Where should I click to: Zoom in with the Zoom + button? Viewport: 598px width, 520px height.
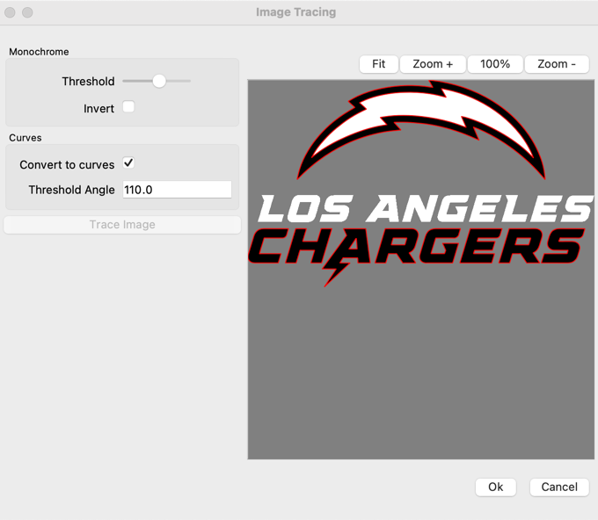coord(433,64)
